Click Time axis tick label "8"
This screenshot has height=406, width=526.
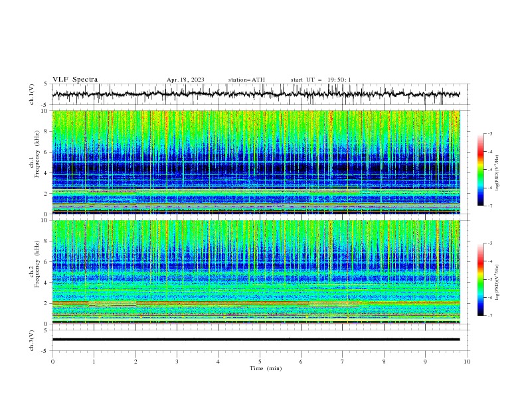pyautogui.click(x=384, y=362)
